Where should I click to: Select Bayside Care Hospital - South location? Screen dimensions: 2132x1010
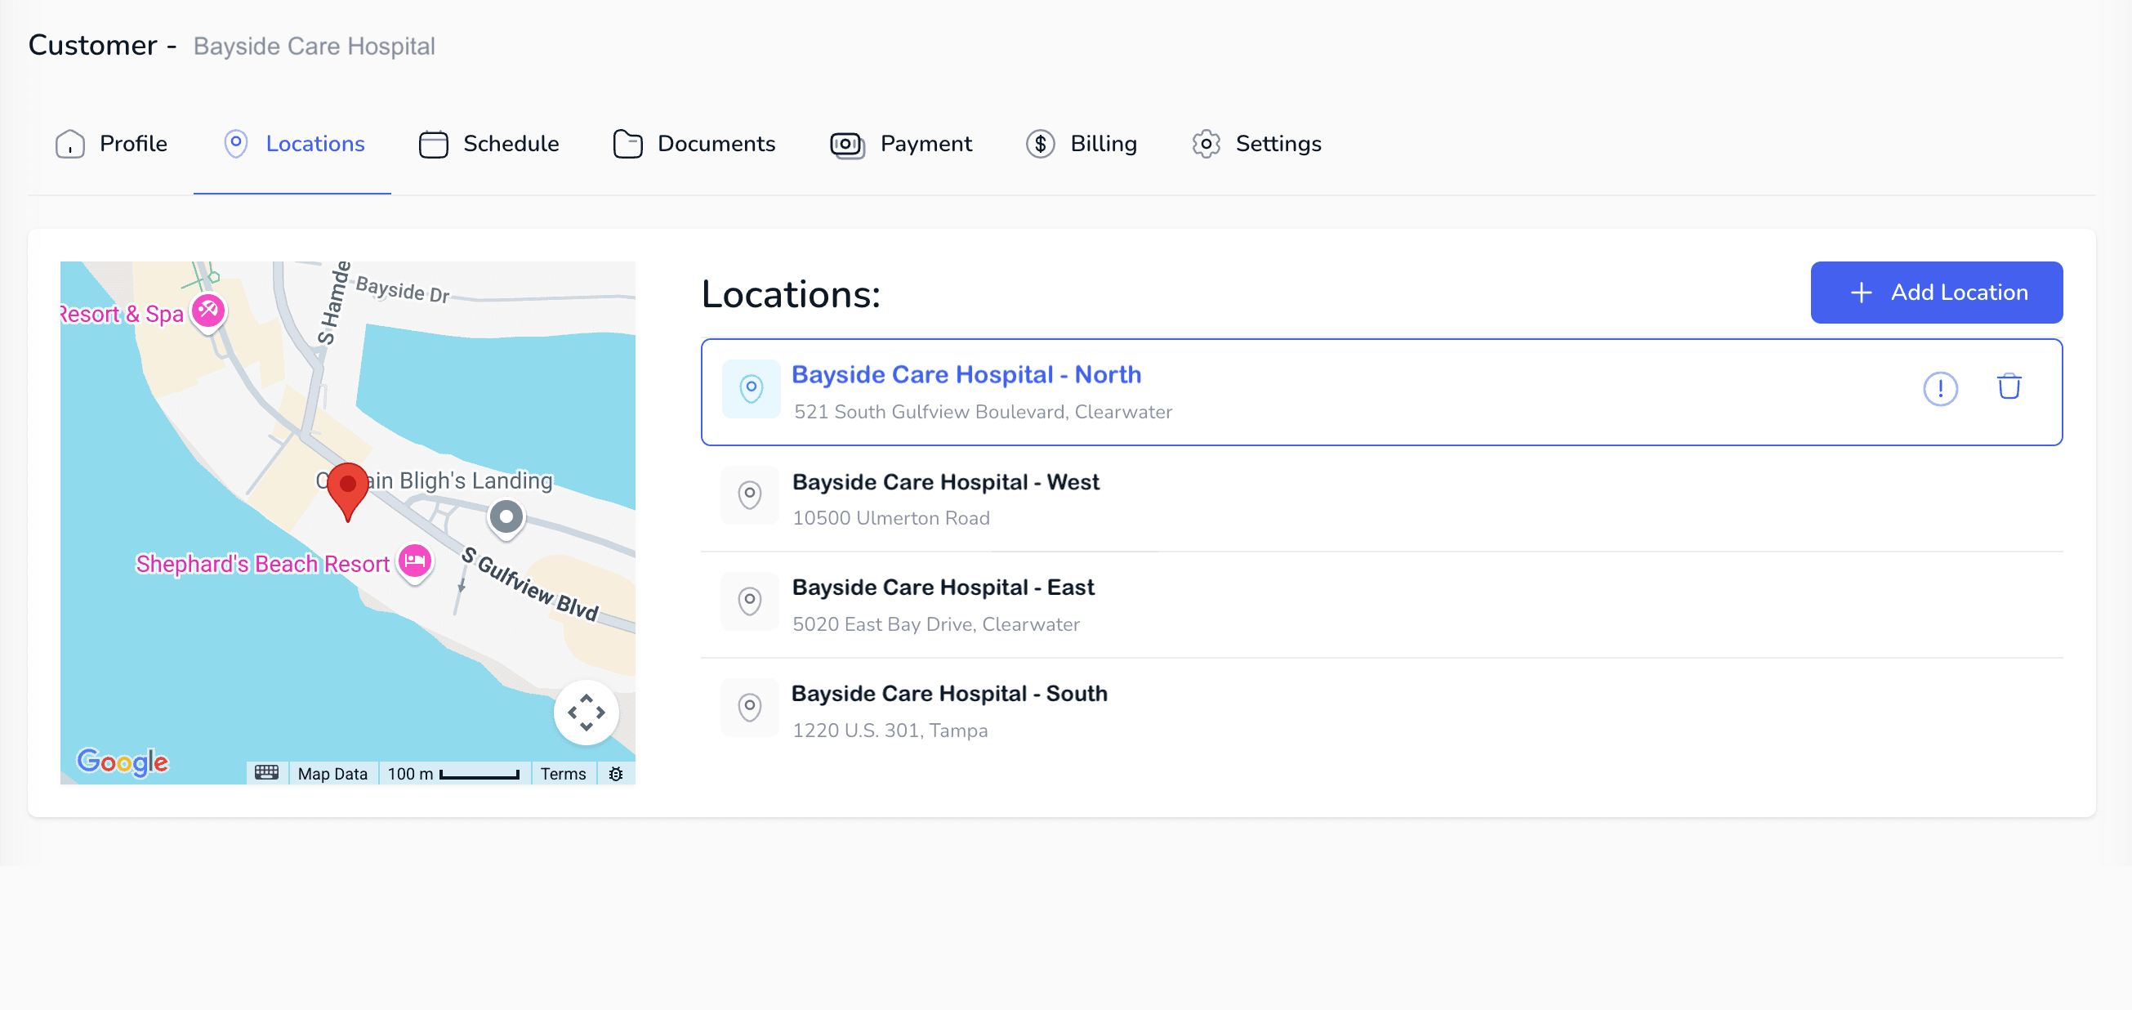tap(948, 694)
